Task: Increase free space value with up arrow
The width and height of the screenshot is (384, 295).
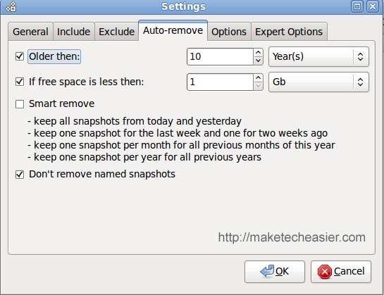Action: coord(258,78)
